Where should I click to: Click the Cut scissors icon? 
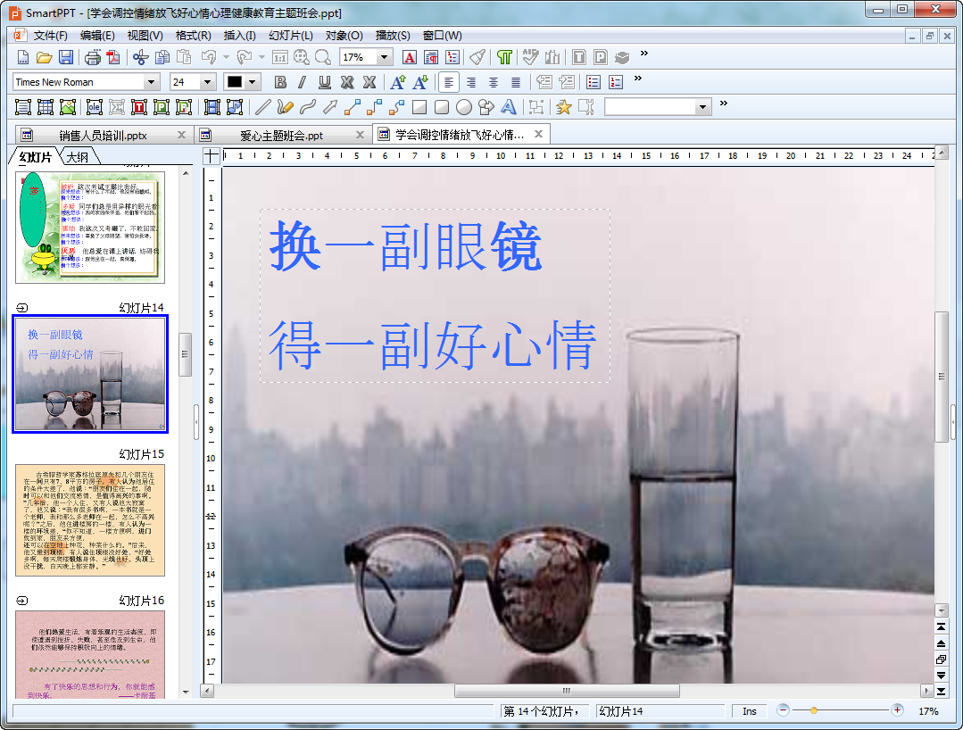tap(141, 57)
